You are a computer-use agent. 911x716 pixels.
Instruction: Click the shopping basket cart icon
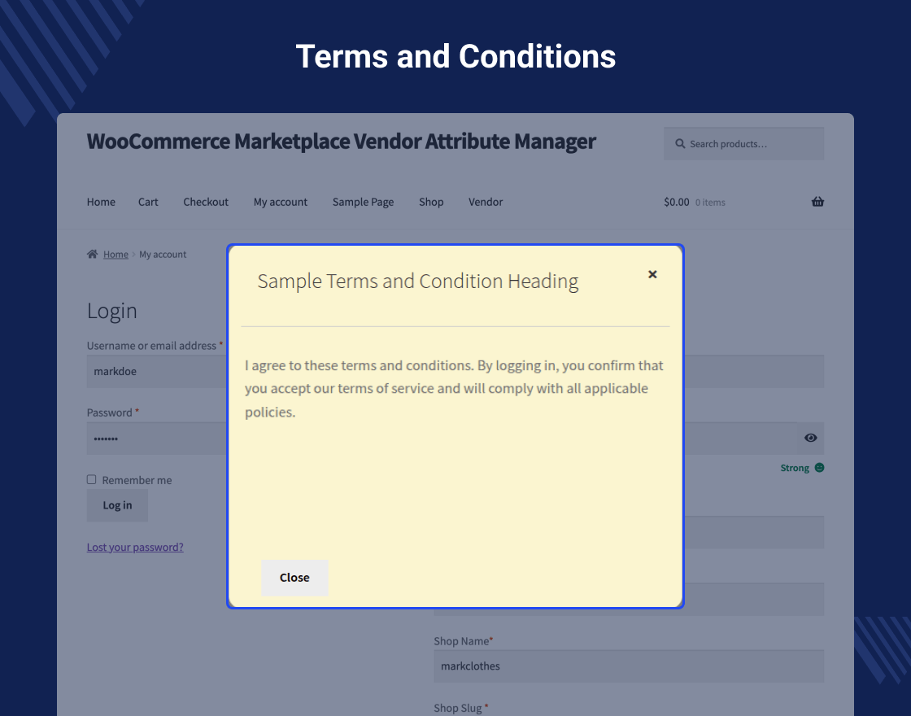pos(817,202)
